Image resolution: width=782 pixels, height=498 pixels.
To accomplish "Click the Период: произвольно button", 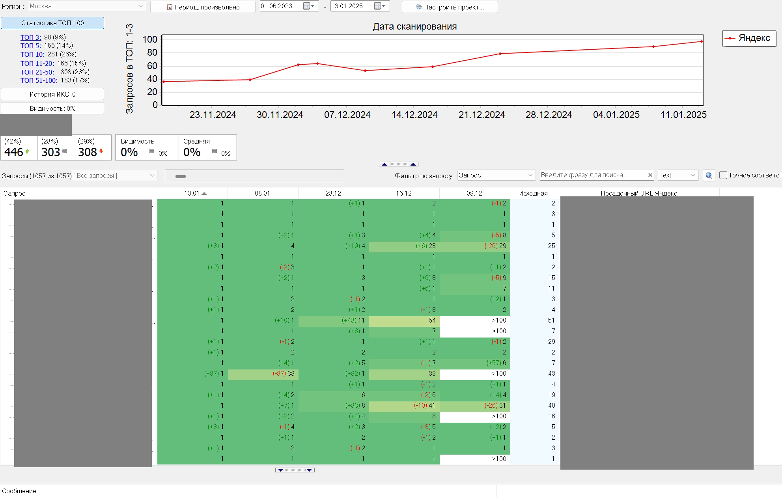I will coord(203,7).
